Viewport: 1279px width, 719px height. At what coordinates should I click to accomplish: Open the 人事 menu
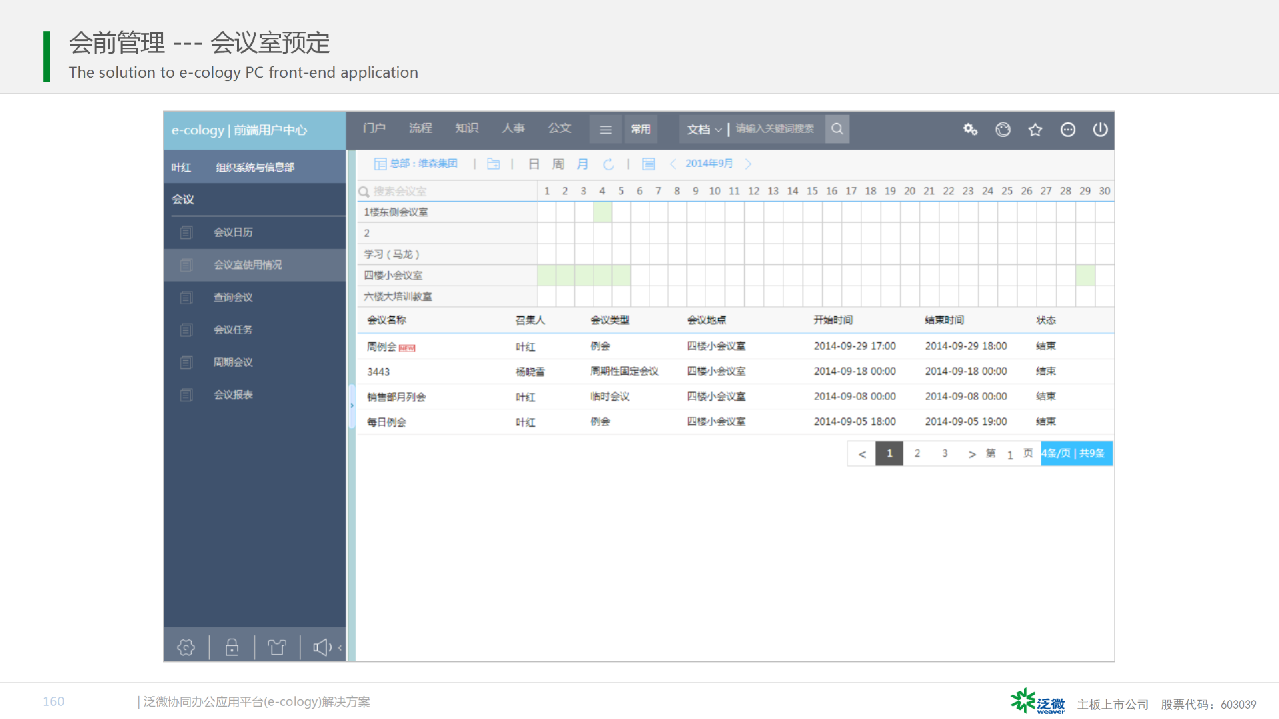click(514, 128)
